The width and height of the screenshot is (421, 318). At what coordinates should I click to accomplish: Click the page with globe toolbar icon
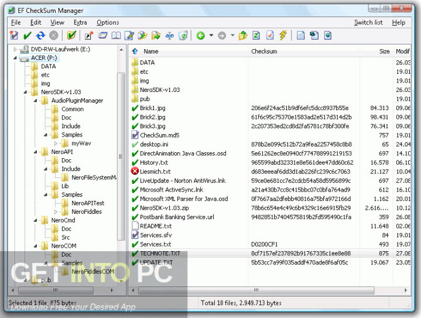327,35
